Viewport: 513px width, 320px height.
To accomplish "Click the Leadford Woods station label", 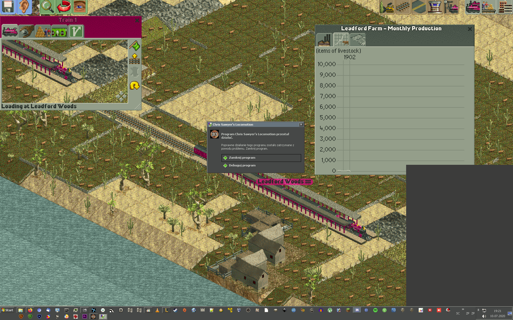I will coord(284,181).
